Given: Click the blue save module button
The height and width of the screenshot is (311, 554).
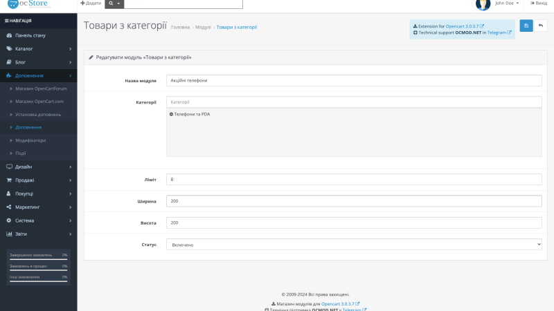Looking at the screenshot, I should click(x=526, y=26).
